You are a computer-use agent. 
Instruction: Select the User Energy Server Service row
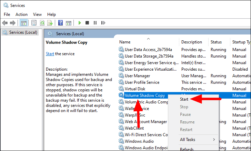[x=152, y=63]
